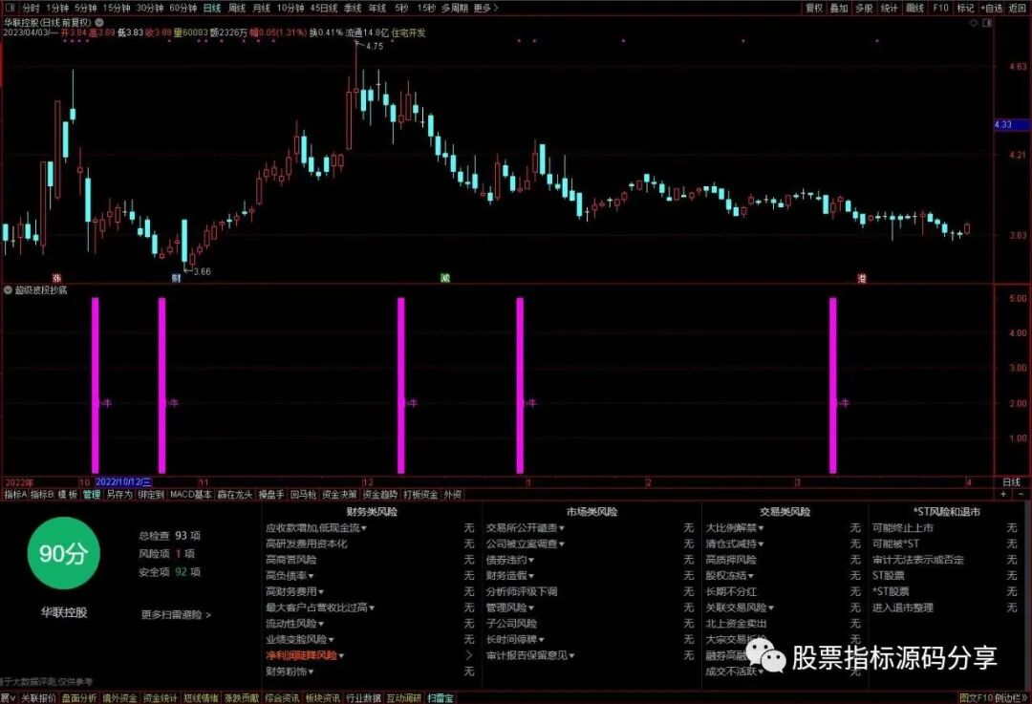Open F10 company info
1032x704 pixels.
tap(940, 8)
